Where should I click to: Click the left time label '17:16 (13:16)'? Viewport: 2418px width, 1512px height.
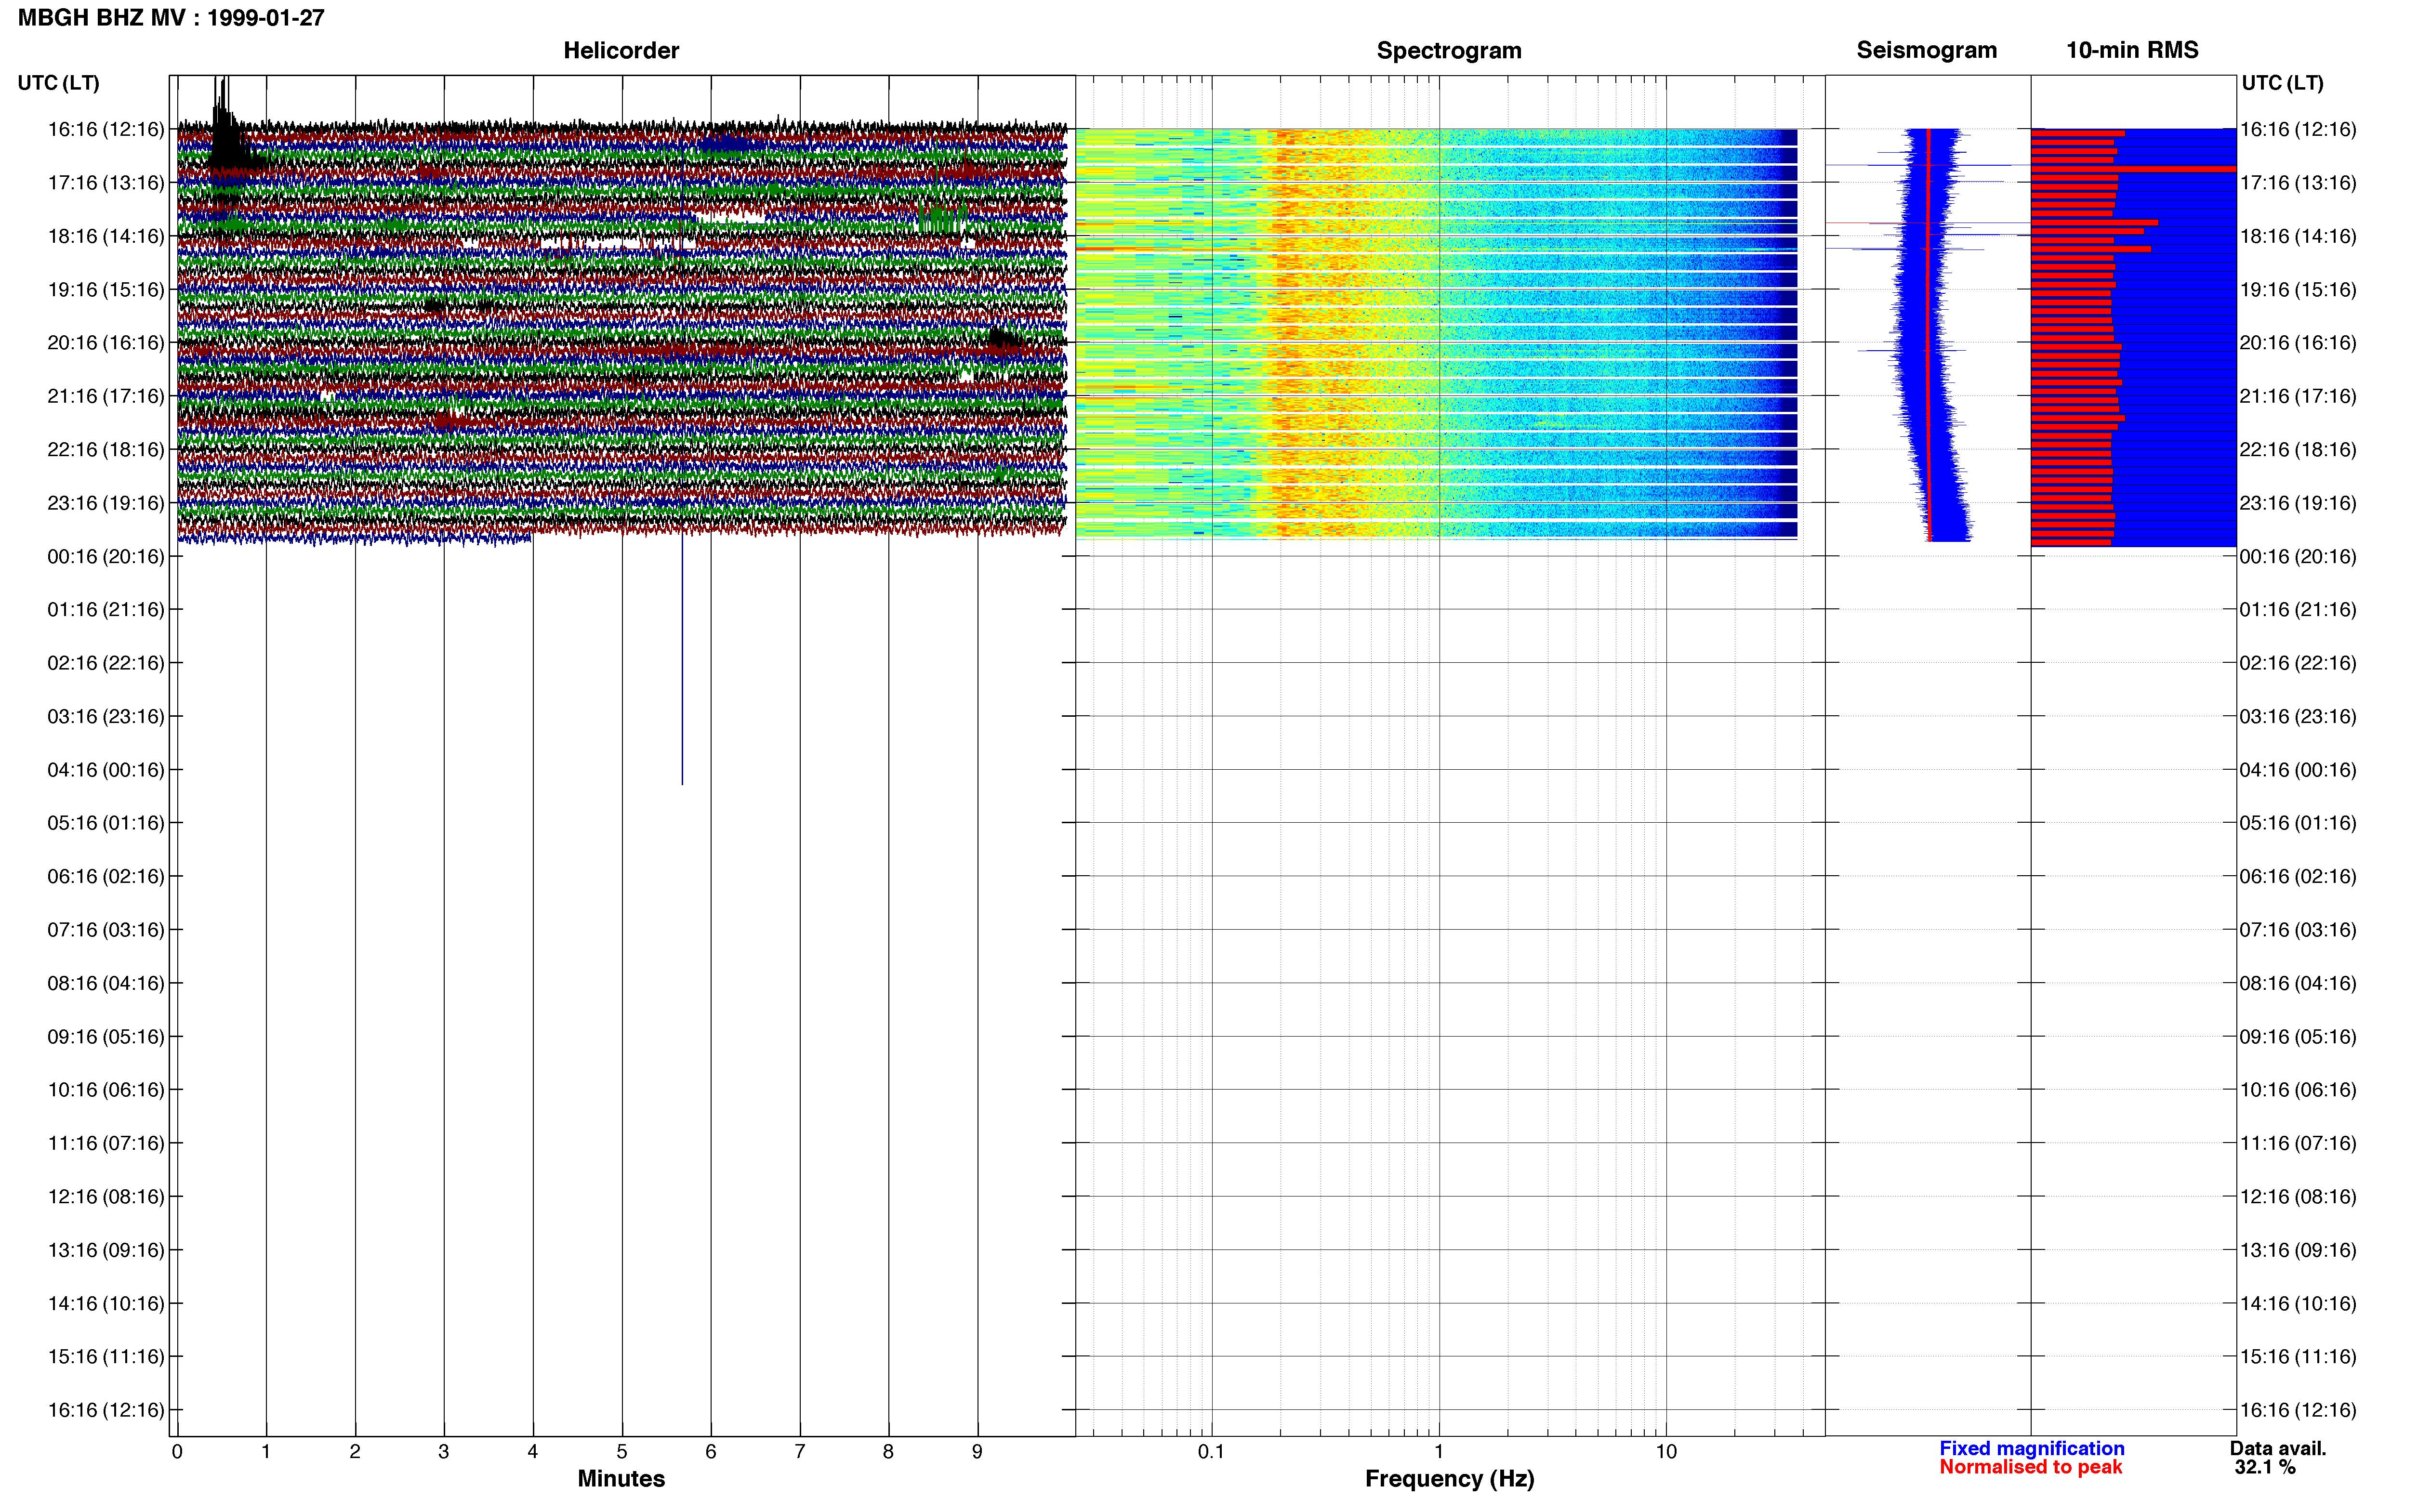point(106,183)
